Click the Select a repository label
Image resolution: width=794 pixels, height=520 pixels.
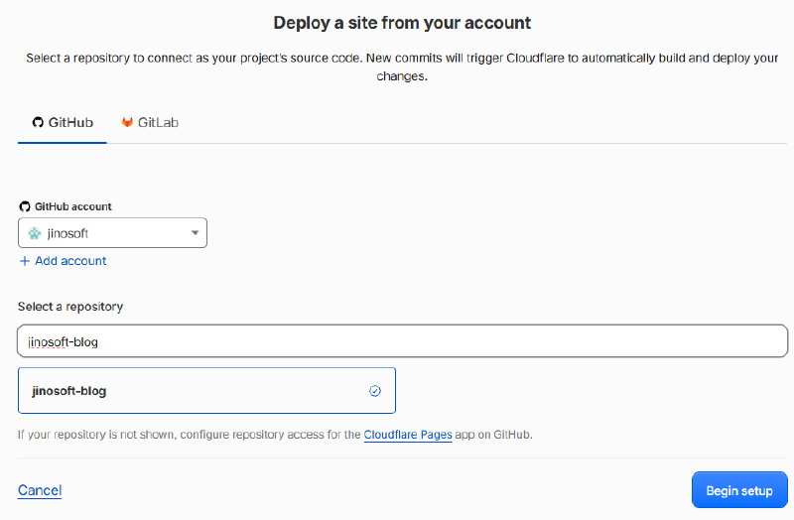click(70, 307)
